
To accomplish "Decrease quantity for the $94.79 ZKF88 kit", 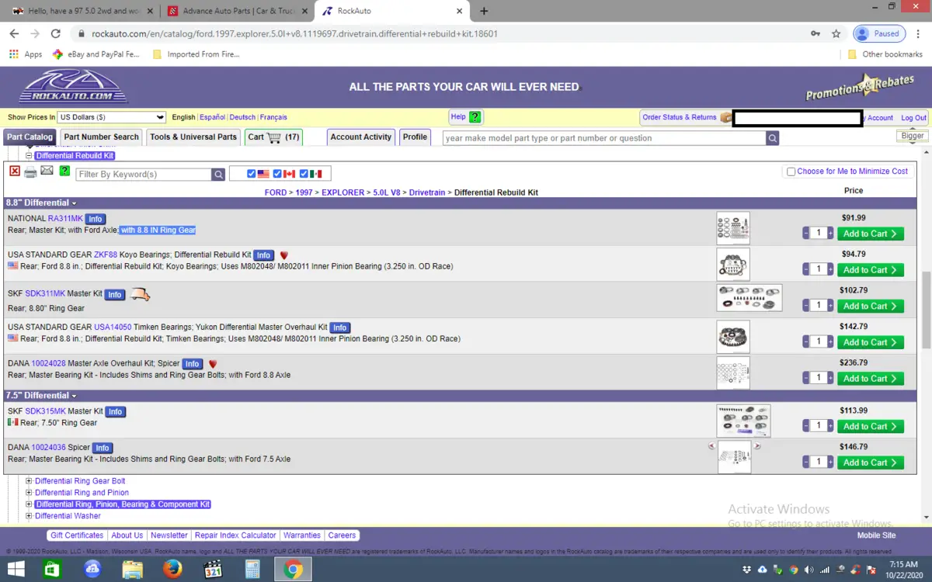I will [x=806, y=269].
